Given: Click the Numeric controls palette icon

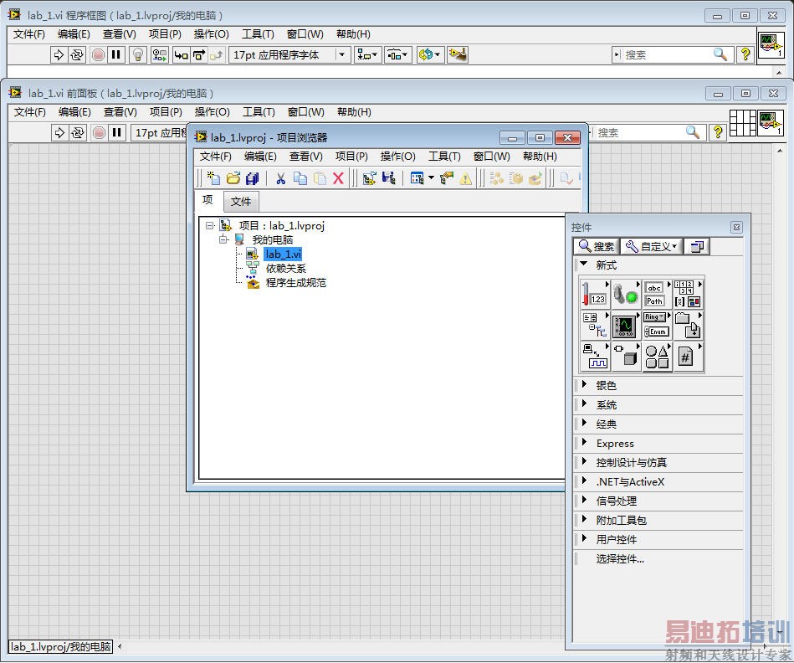Looking at the screenshot, I should coord(594,293).
